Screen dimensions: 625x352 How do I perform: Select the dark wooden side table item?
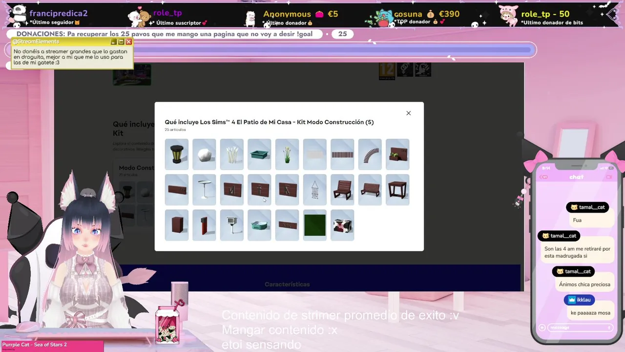point(397,190)
